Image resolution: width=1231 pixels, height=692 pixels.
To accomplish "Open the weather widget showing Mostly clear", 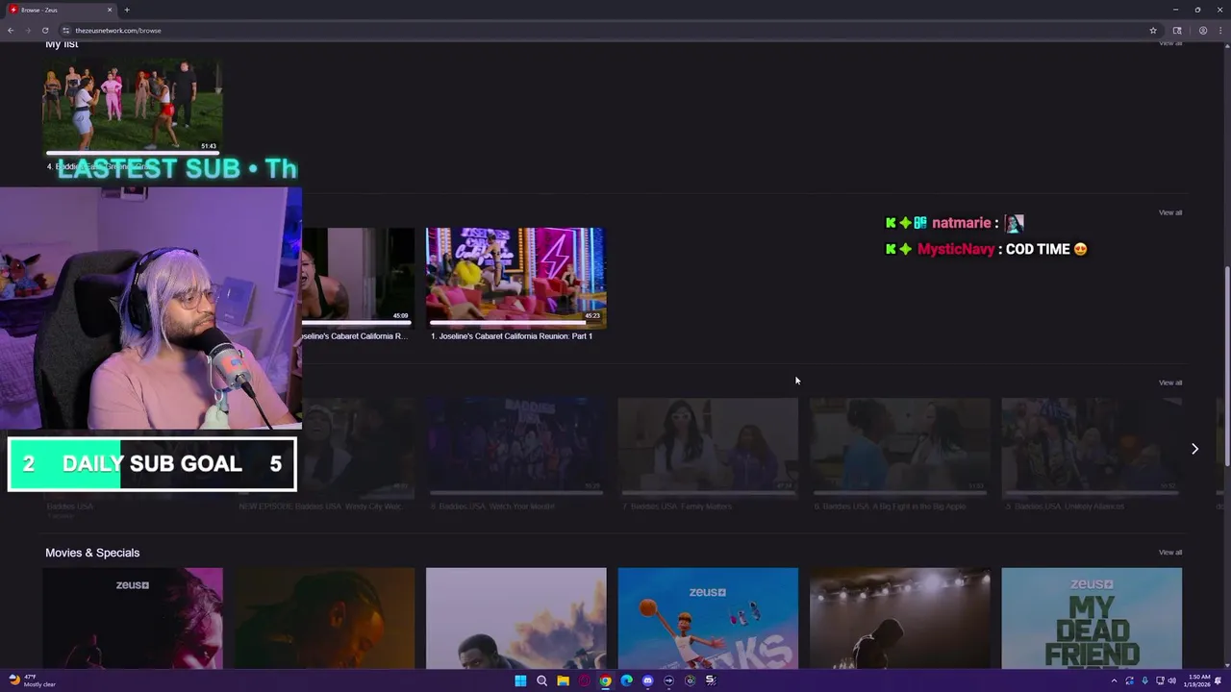I will point(34,680).
